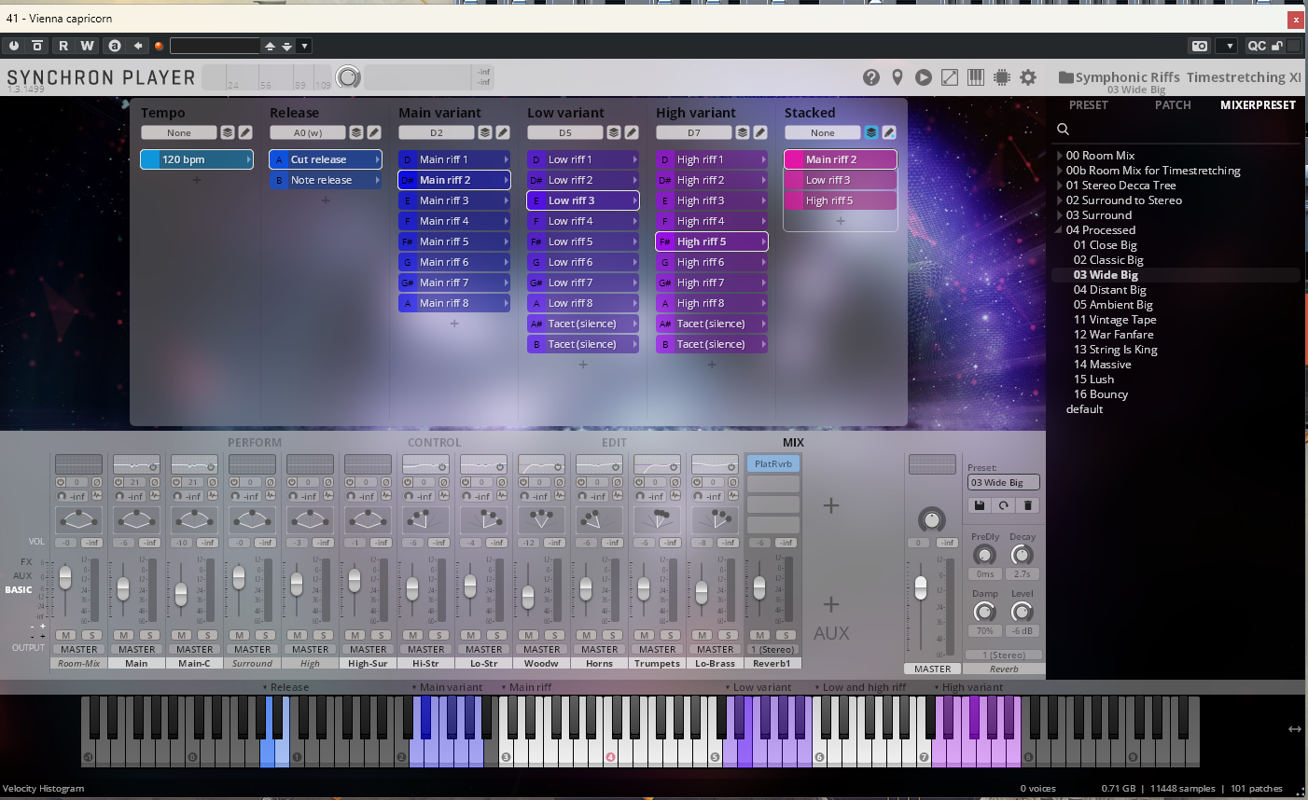This screenshot has width=1308, height=800.
Task: Switch to the PRESET tab
Action: pos(1088,105)
